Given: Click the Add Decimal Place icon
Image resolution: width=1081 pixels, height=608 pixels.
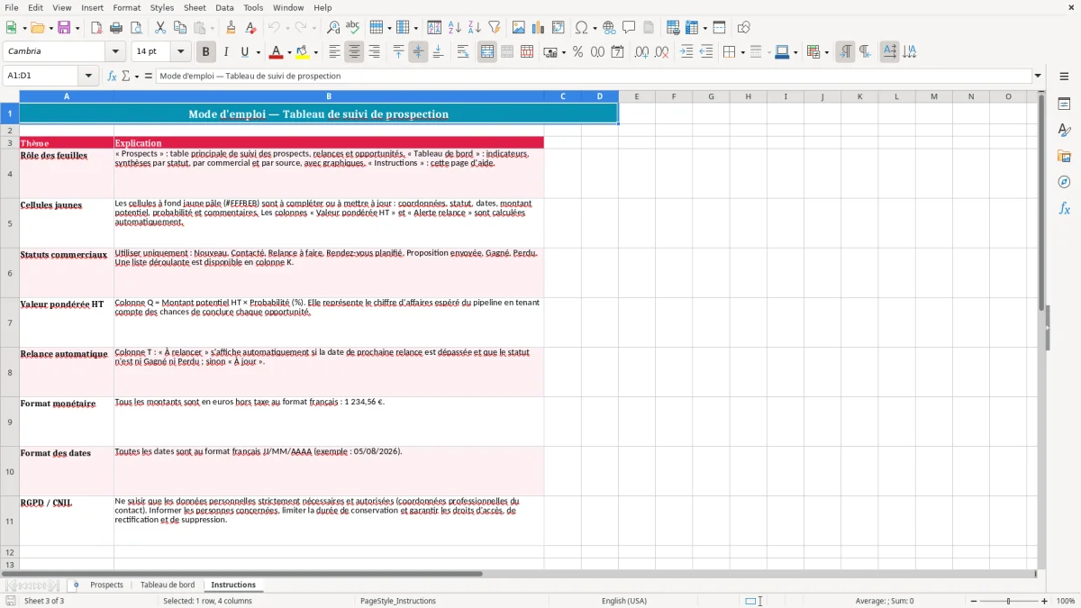Looking at the screenshot, I should pyautogui.click(x=641, y=52).
